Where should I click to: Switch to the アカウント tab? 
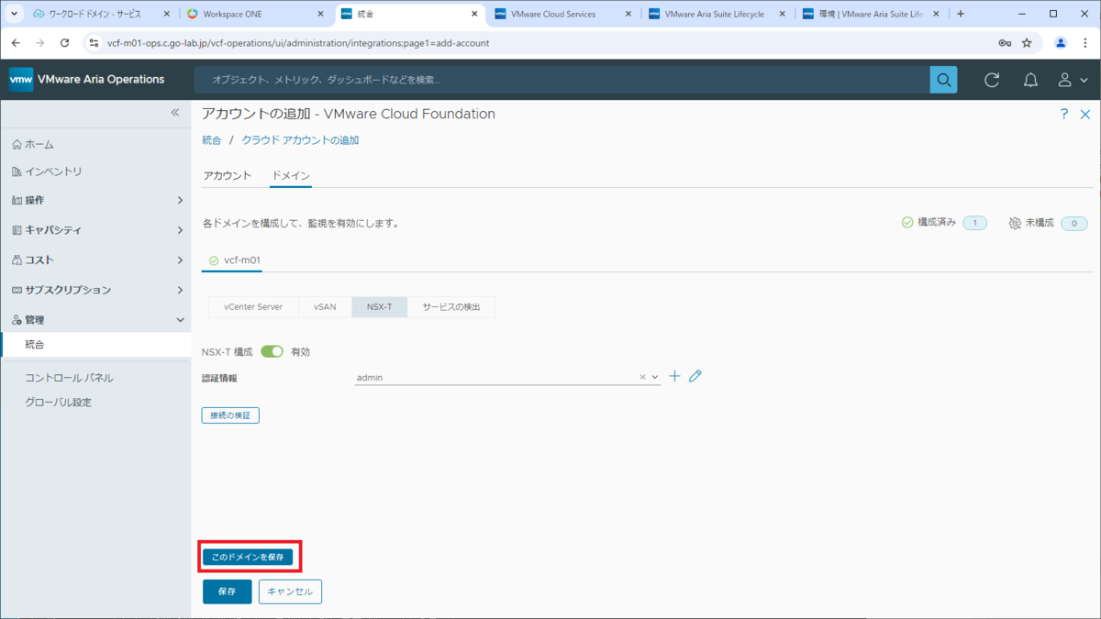pos(227,175)
